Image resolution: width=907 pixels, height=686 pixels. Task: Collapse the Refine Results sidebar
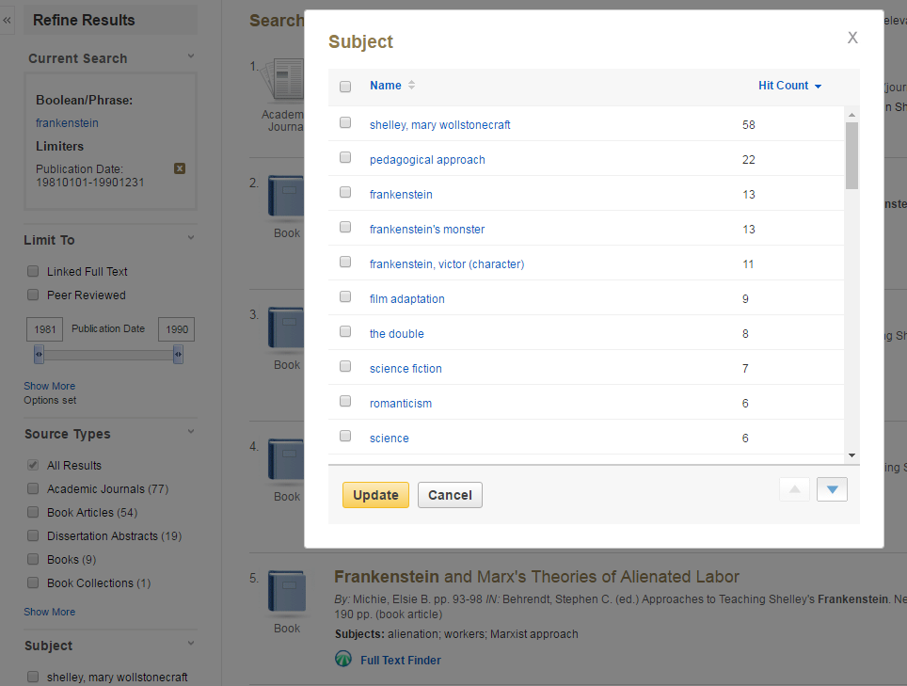[7, 21]
